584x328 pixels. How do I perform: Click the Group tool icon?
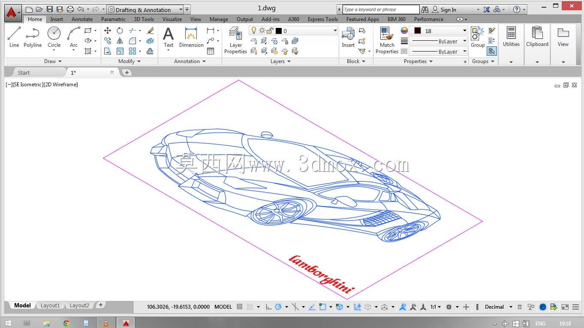click(x=478, y=37)
